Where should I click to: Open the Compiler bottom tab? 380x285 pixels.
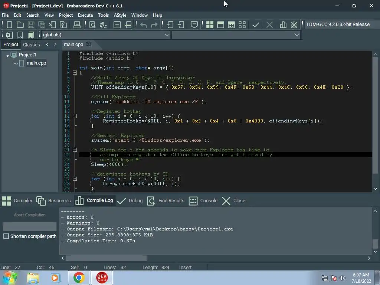17,201
